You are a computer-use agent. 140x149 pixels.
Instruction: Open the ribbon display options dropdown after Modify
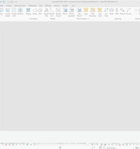pos(74,6)
